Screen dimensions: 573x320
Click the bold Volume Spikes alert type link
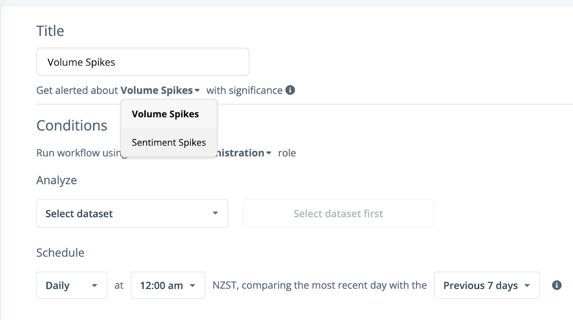click(157, 90)
